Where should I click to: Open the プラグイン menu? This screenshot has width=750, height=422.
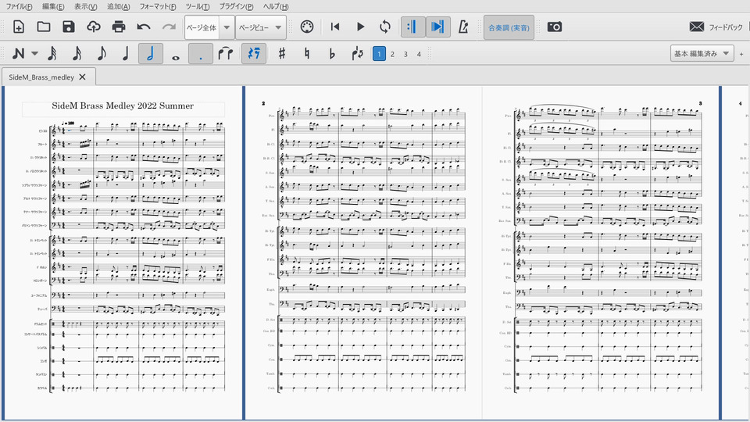(x=236, y=6)
